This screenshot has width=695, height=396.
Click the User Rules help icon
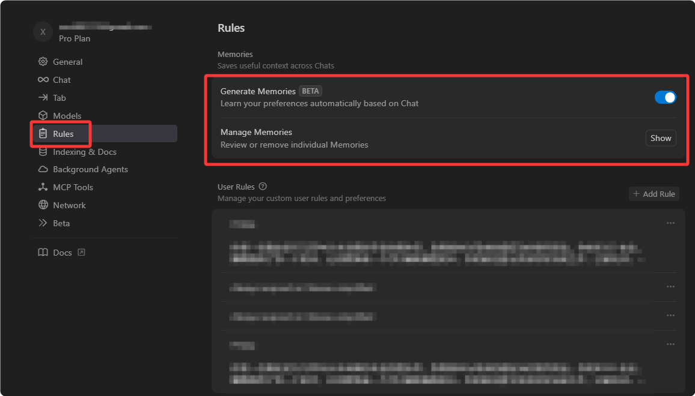(263, 186)
